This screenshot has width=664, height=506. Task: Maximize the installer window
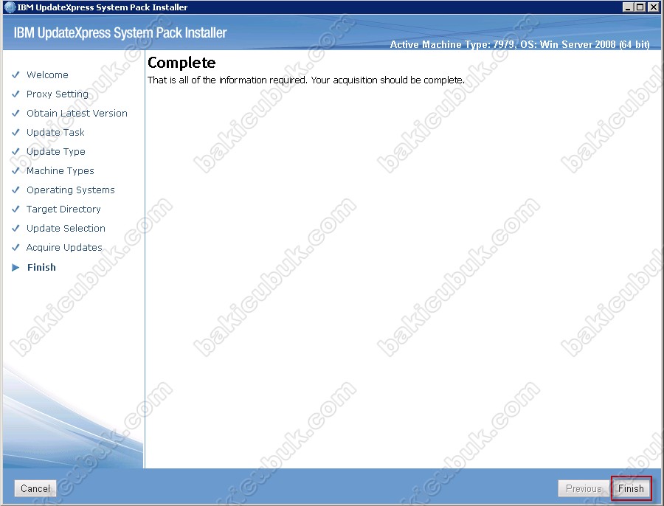point(640,7)
